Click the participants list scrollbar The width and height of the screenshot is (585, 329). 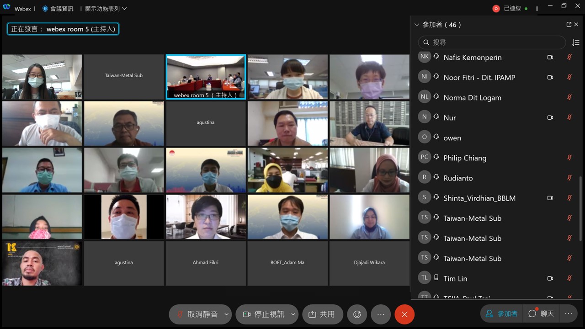coord(581,210)
